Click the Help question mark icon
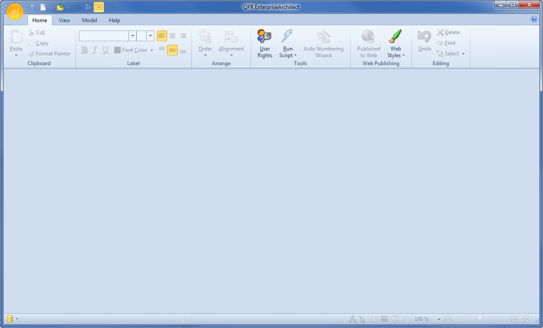This screenshot has height=328, width=543. pos(534,20)
